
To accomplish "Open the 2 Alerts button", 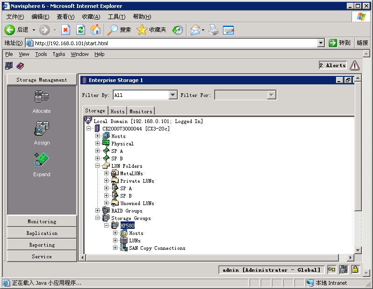I will pyautogui.click(x=332, y=65).
